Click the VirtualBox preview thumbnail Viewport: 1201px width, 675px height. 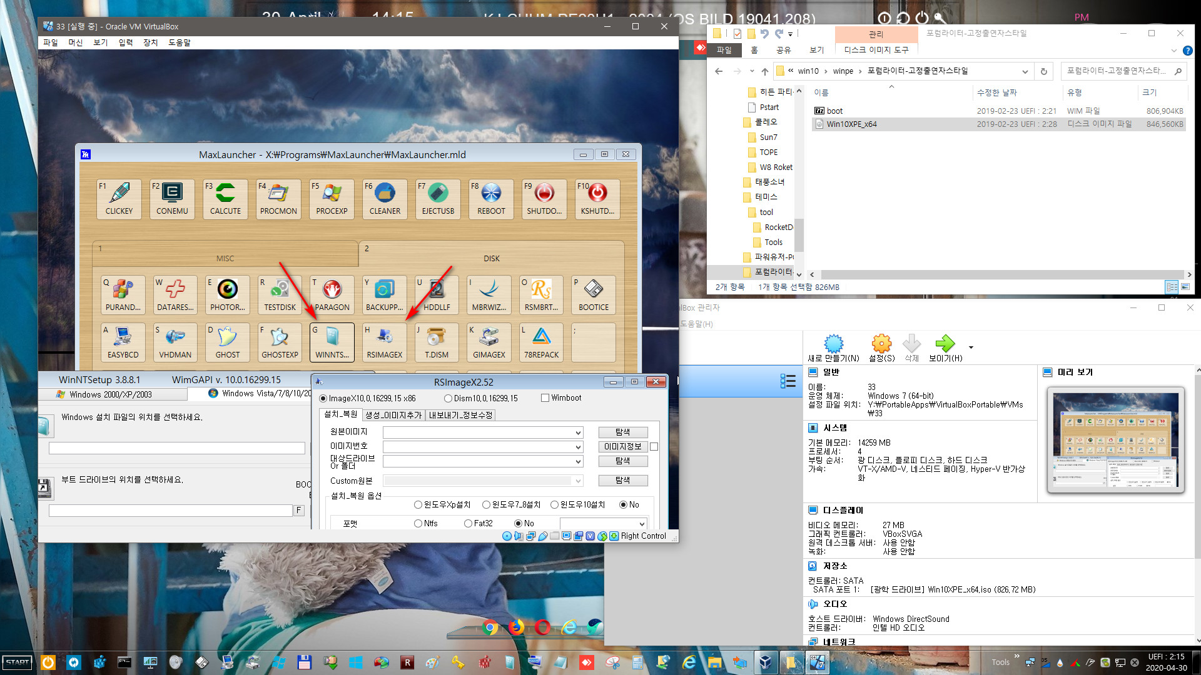point(1115,440)
